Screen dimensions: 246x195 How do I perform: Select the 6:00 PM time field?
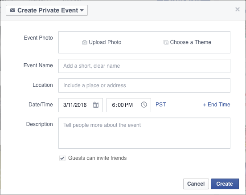[x=129, y=105]
